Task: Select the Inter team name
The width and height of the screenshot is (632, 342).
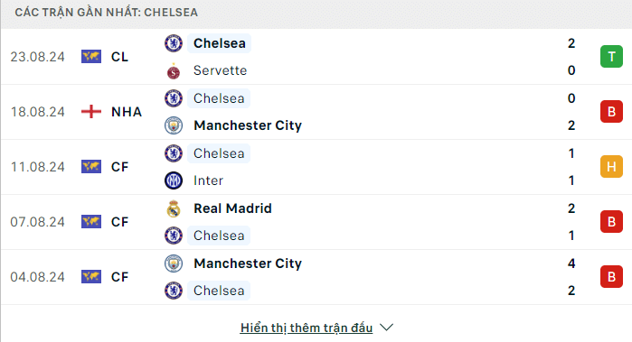Action: [x=208, y=180]
